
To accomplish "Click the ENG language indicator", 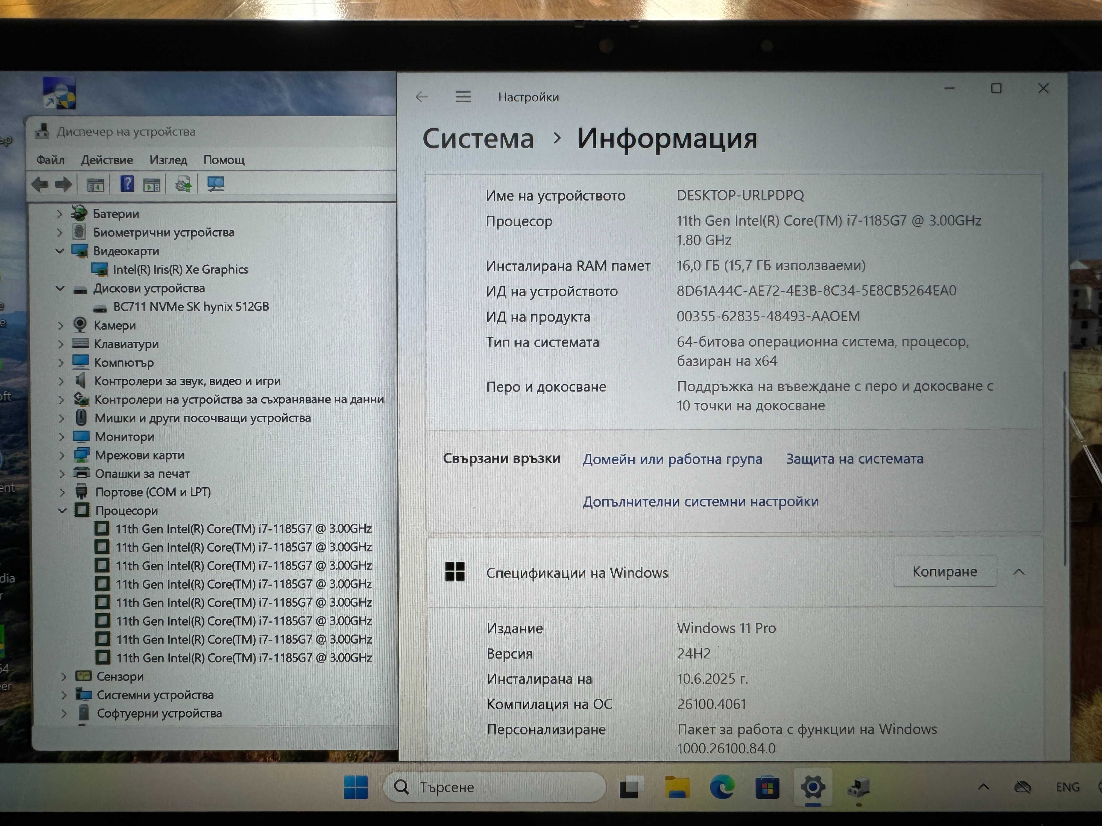I will [1068, 787].
